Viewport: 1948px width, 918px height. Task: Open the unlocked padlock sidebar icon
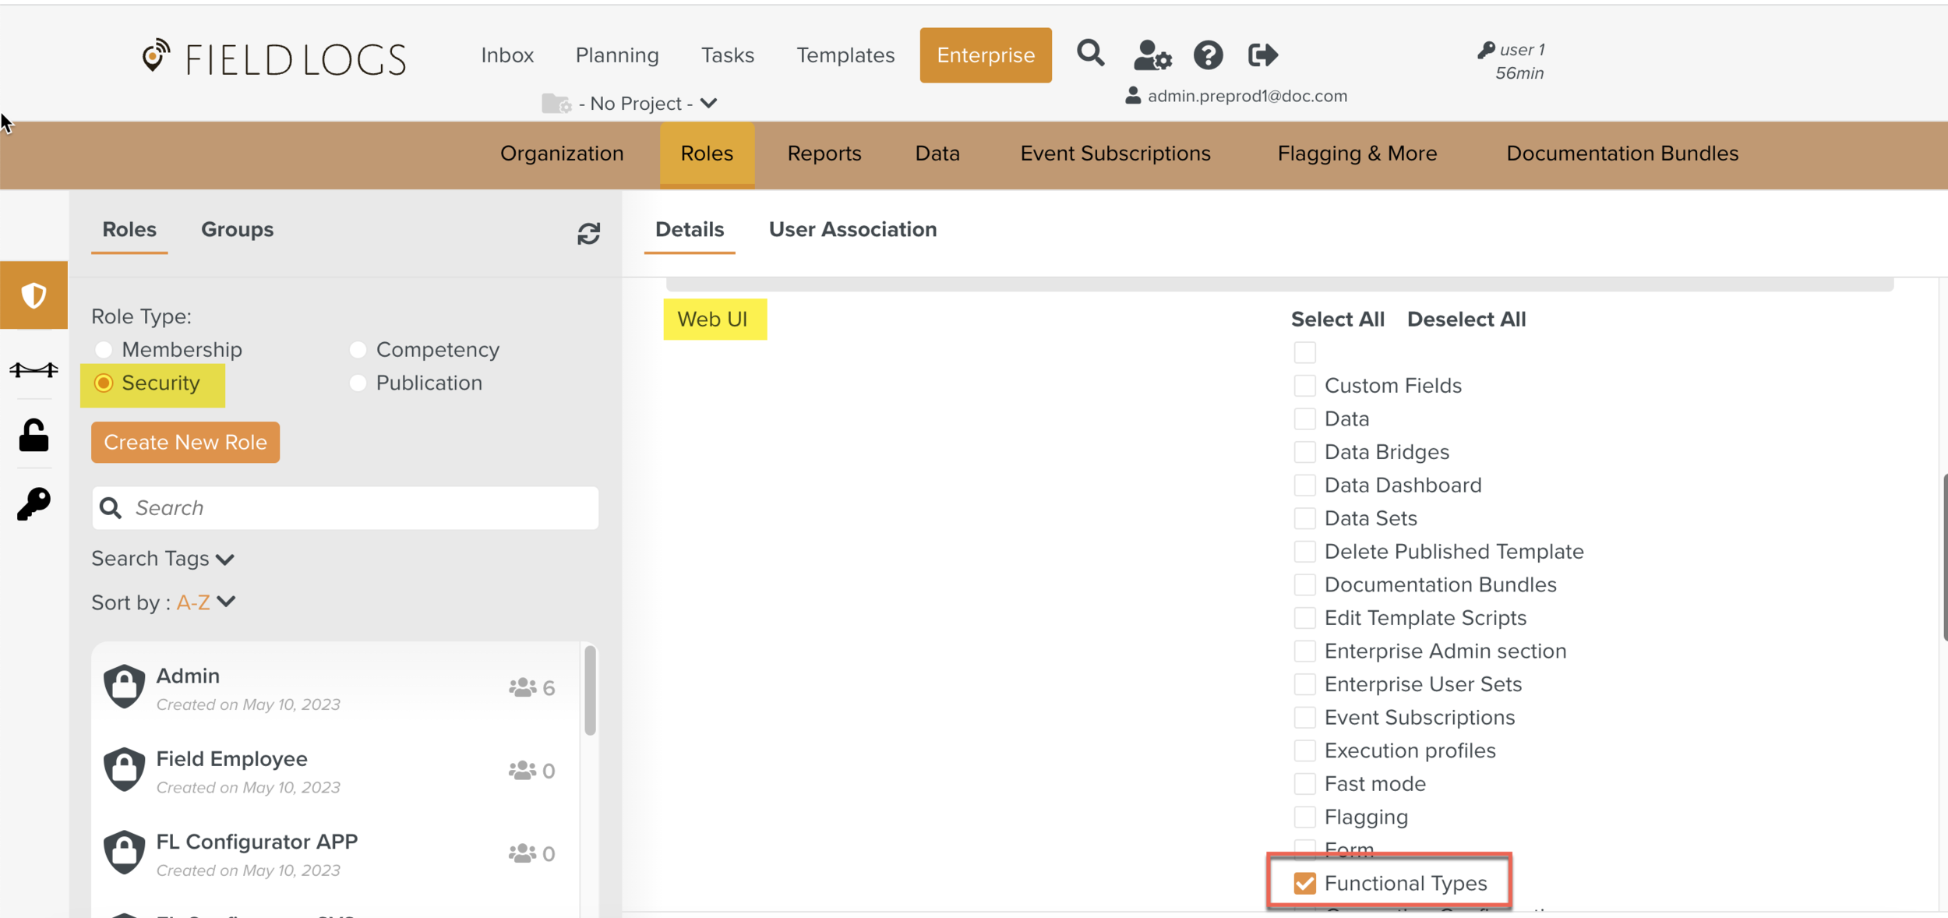pyautogui.click(x=34, y=436)
